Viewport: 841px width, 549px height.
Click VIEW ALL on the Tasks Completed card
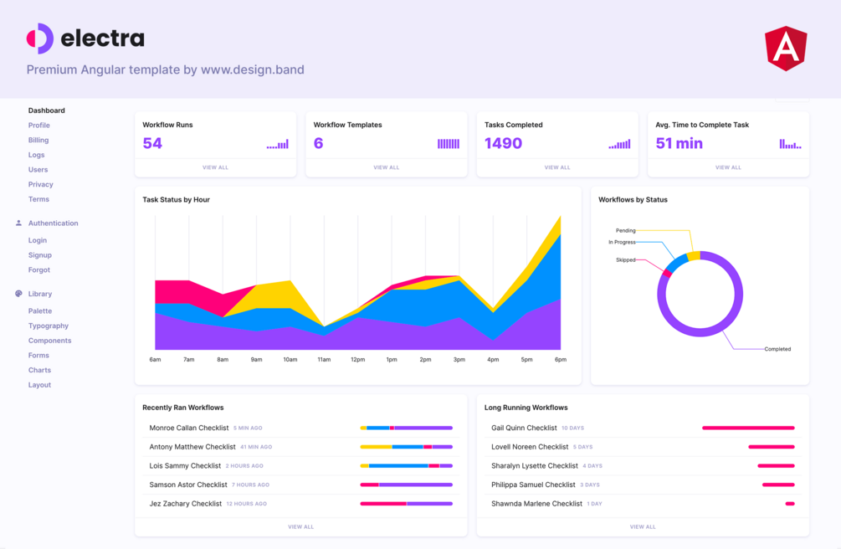tap(557, 167)
